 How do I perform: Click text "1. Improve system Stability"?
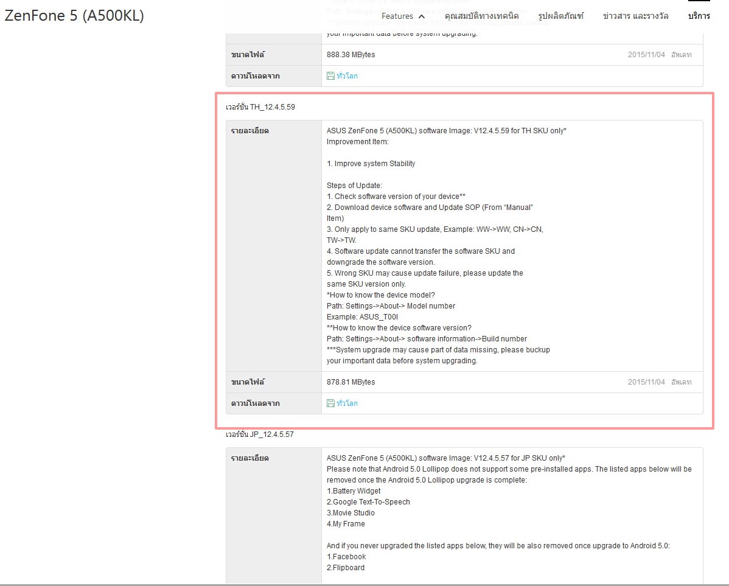(x=371, y=164)
